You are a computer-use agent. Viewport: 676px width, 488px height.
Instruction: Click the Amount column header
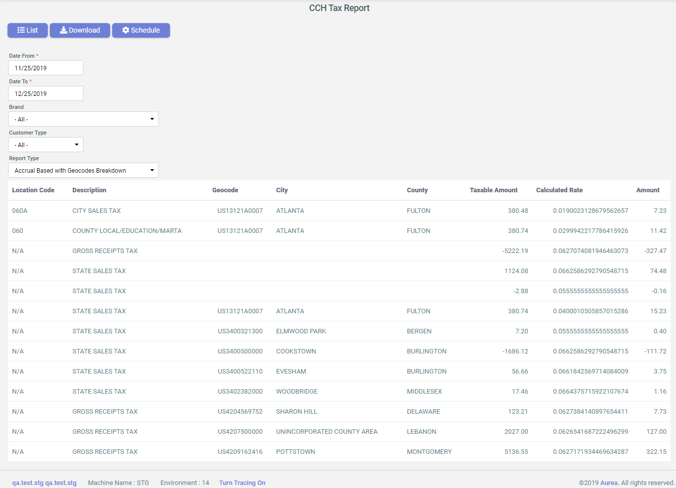648,190
